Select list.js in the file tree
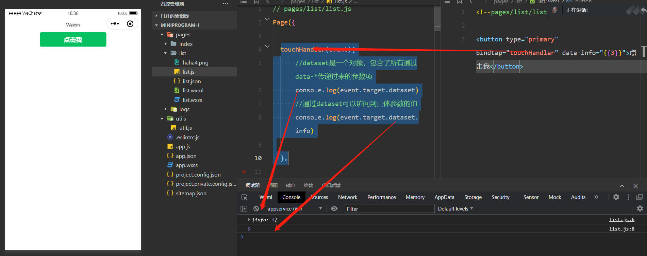 point(188,72)
